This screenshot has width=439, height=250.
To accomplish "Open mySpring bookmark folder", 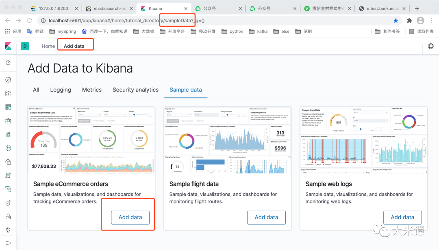I will [63, 31].
